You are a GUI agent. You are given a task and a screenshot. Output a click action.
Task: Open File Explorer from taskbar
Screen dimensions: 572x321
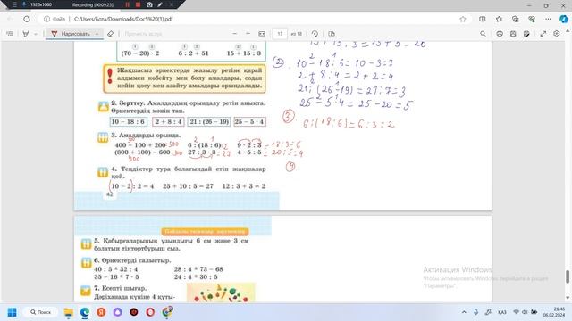(x=68, y=312)
